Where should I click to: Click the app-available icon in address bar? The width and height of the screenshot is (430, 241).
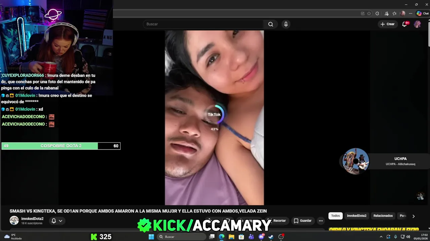[362, 14]
